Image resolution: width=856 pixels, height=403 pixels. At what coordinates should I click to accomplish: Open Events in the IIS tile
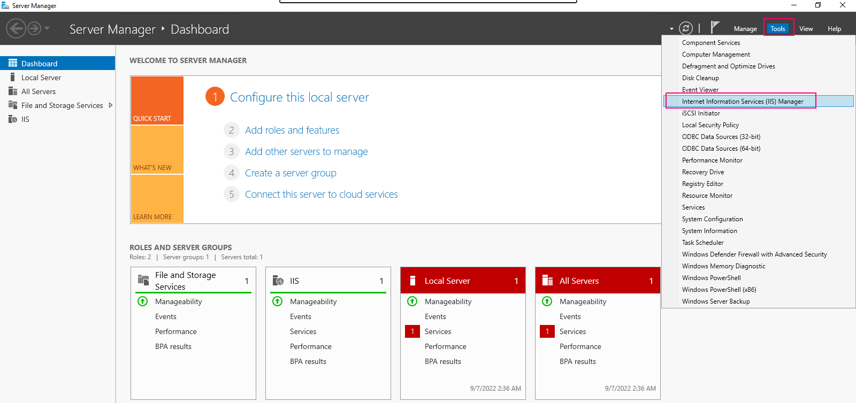tap(301, 316)
